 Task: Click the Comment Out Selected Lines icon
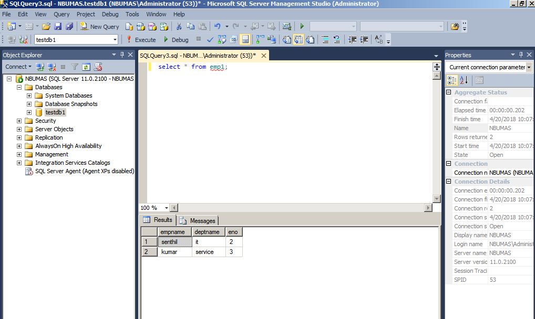[x=326, y=40]
